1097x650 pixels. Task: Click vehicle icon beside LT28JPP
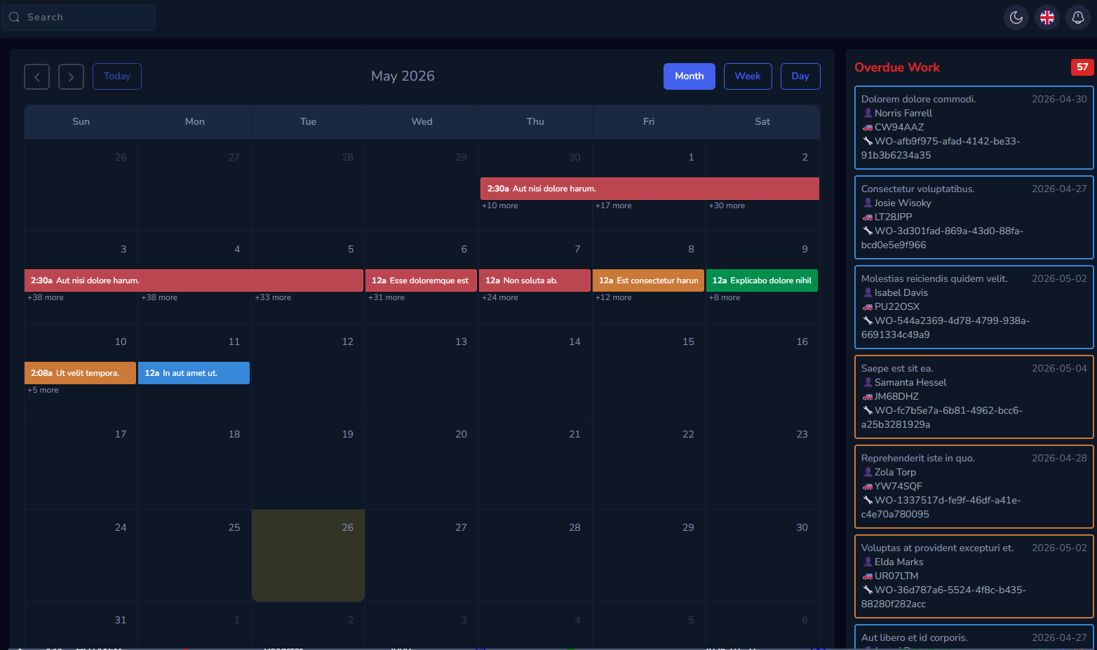(x=868, y=217)
